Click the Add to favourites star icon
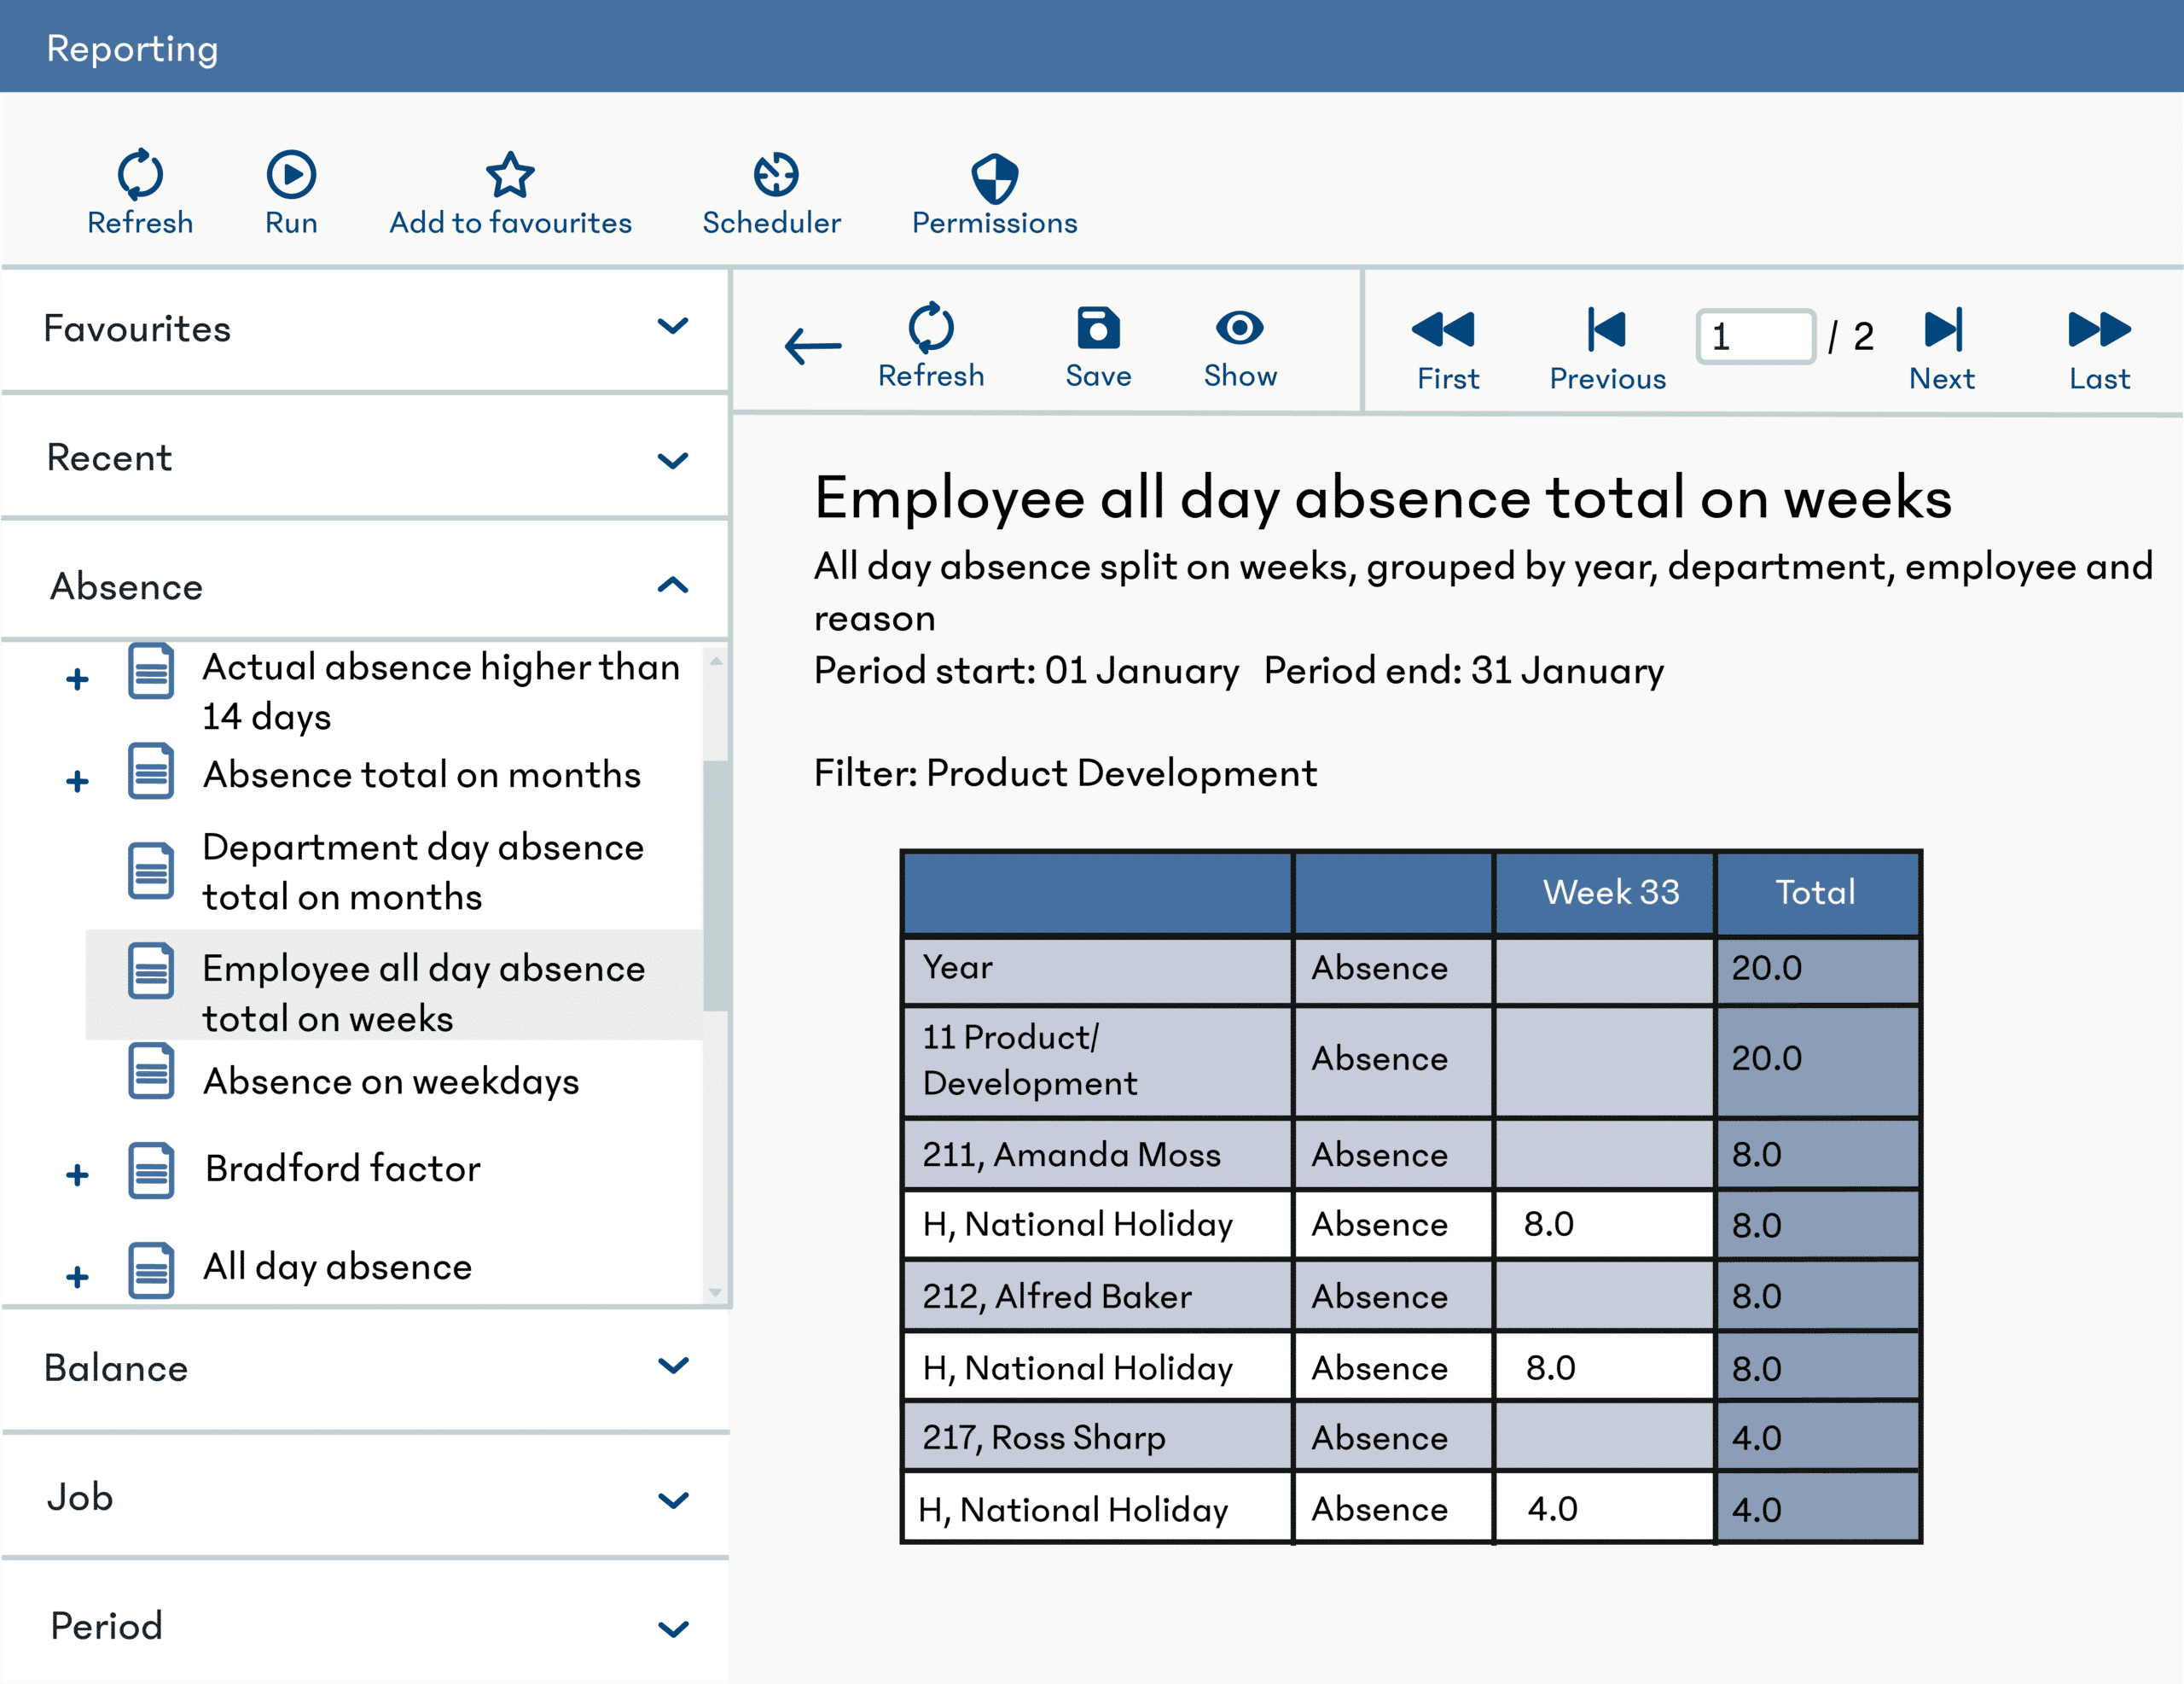2184x1684 pixels. pos(511,175)
